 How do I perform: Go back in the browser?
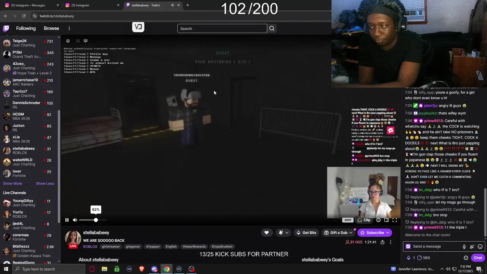[5, 16]
